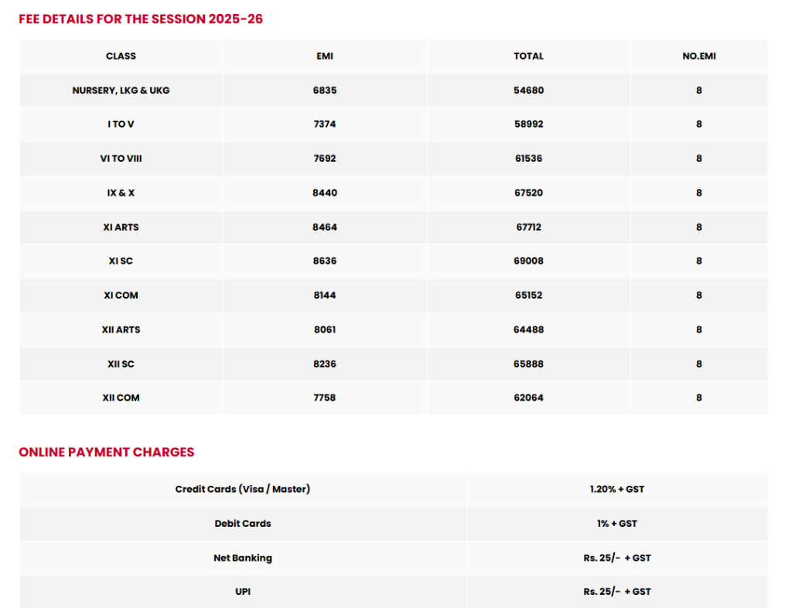The width and height of the screenshot is (792, 608).
Task: Click the Debit Cards 1% + GST charge
Action: [616, 524]
